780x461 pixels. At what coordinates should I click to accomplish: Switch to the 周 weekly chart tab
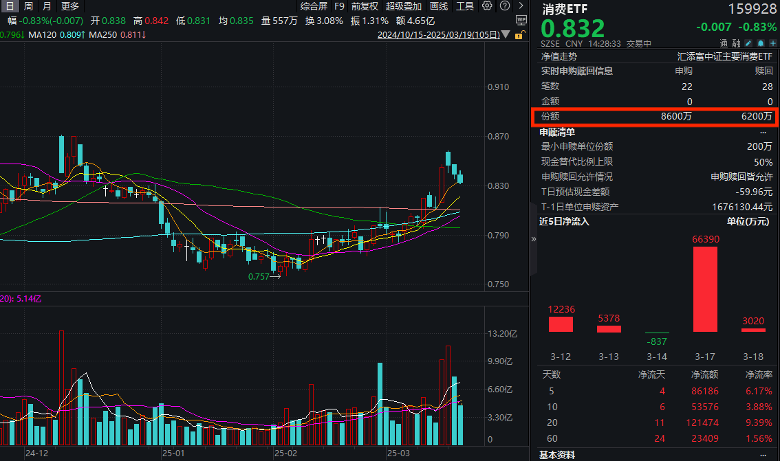[x=26, y=5]
